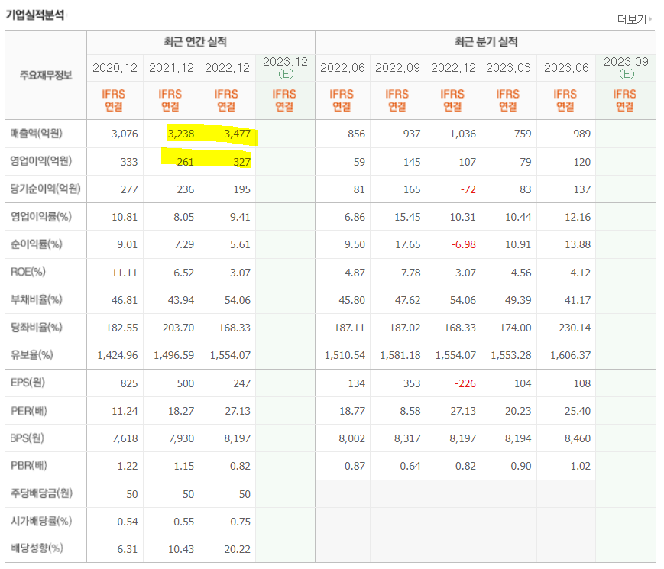Click the 15.45 operating margin value
This screenshot has height=569, width=664.
click(407, 217)
